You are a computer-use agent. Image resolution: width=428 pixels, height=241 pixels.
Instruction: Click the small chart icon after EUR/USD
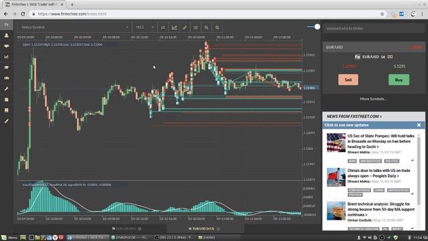pyautogui.click(x=383, y=57)
